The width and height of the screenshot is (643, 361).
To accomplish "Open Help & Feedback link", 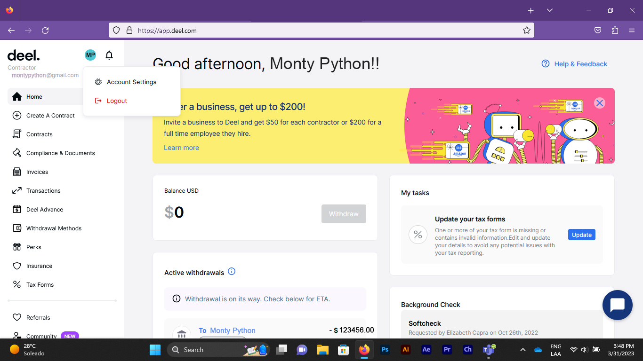I will (x=574, y=64).
